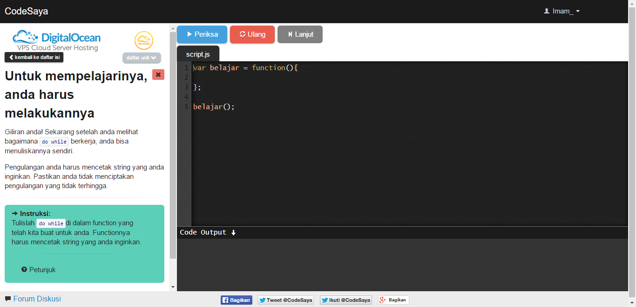Click the Periksa play icon button
636x307 pixels.
click(x=189, y=34)
